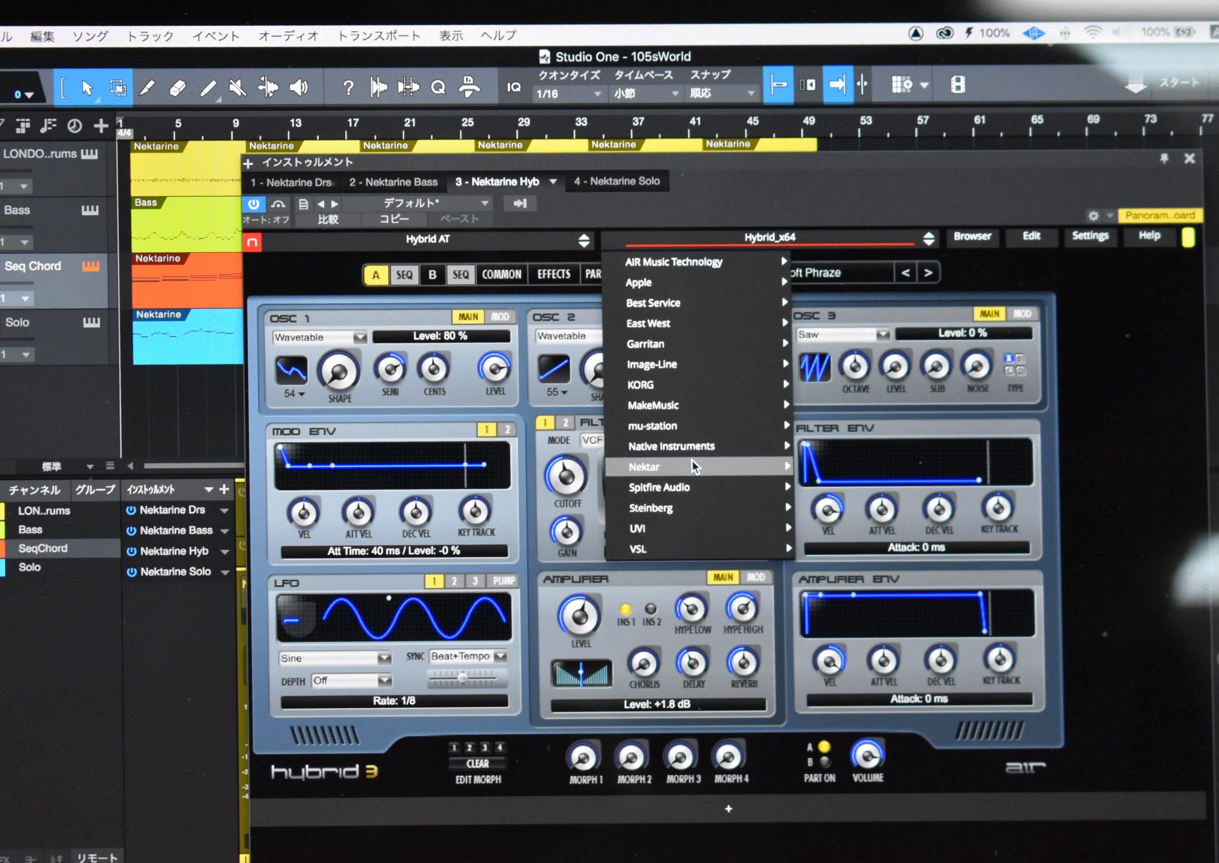
Task: Click the 比較 compare button
Action: coord(328,220)
